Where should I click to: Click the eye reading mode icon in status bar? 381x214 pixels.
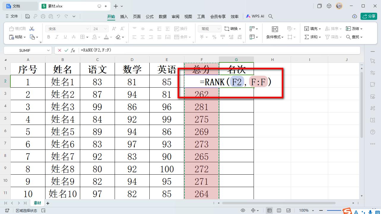(x=243, y=210)
